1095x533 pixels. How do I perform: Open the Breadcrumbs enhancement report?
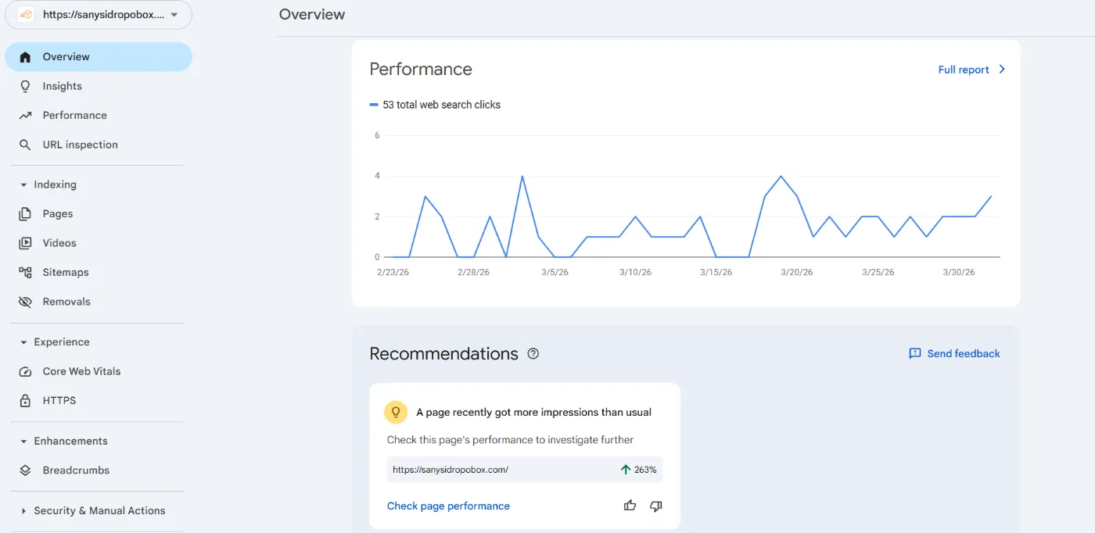coord(99,470)
